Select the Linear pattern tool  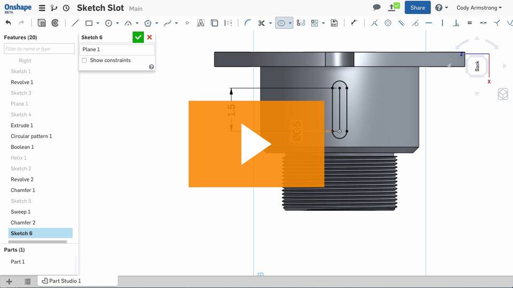click(315, 23)
